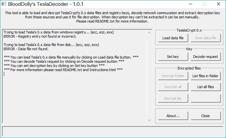
Task: Click the log scrollbar down arrow
Action: click(x=149, y=120)
